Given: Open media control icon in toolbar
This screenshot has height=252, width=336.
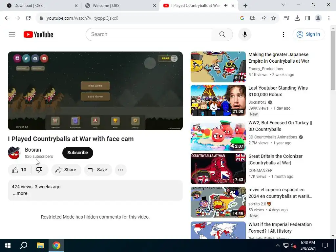Looking at the screenshot, I should [286, 18].
